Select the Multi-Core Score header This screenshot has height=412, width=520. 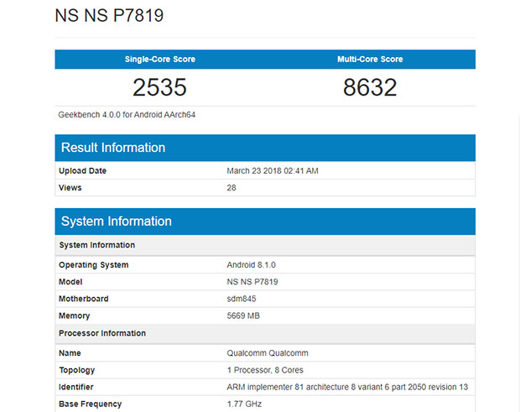point(369,60)
